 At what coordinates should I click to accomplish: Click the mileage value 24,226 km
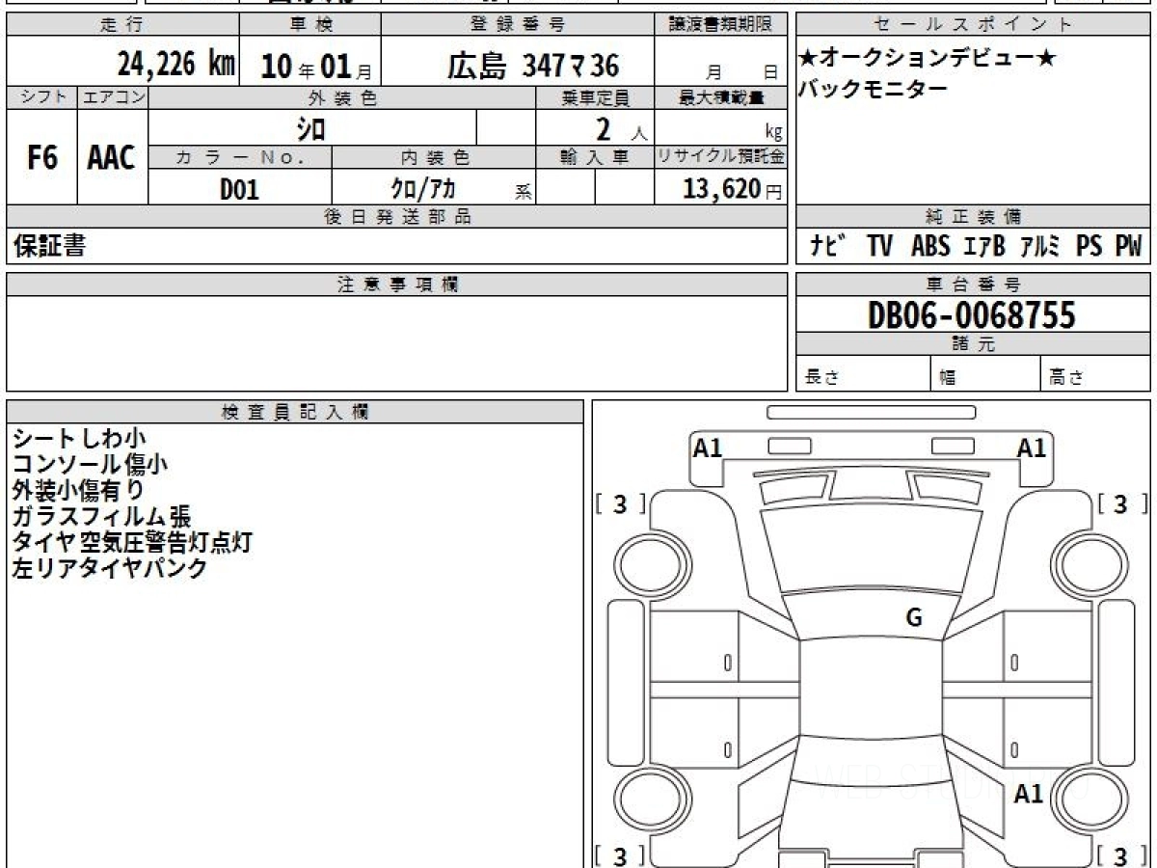[176, 65]
